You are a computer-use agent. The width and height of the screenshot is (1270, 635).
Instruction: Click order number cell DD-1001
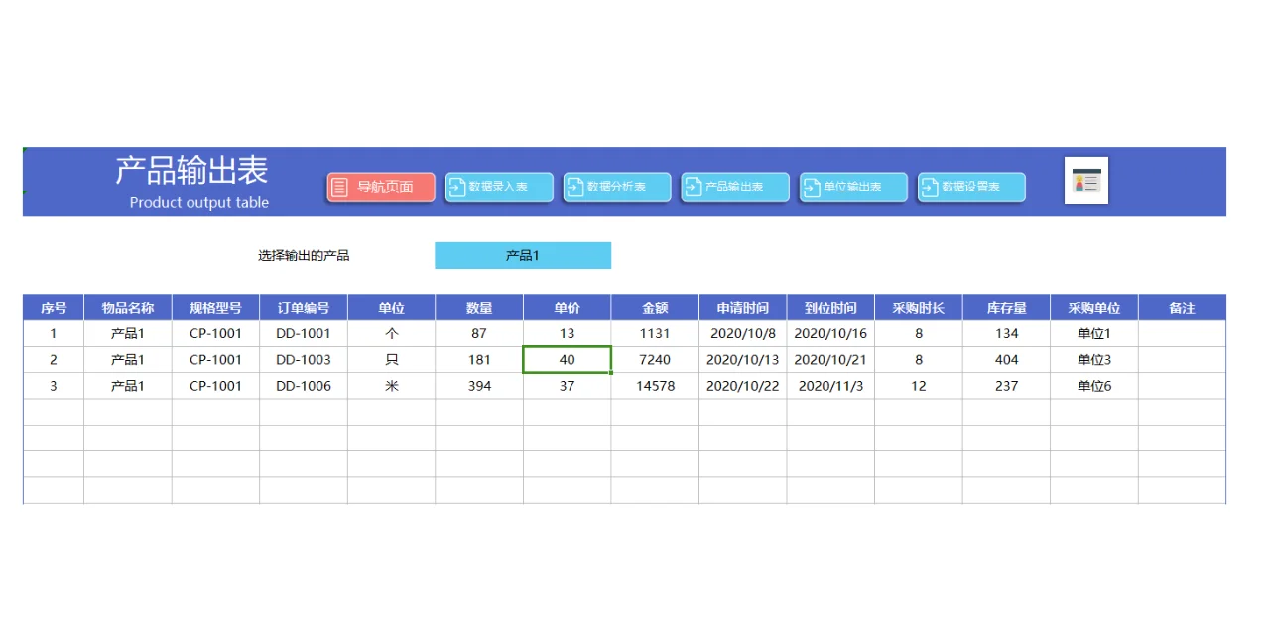pos(304,334)
